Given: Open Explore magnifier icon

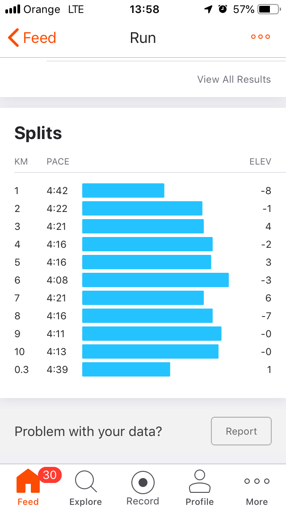Looking at the screenshot, I should coord(85,482).
